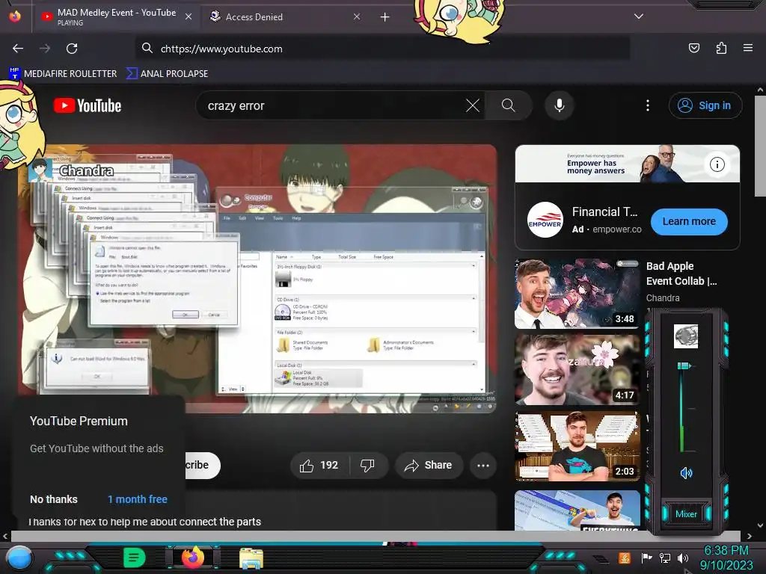Screen dimensions: 766x574
Task: List all tabs with the chevron
Action: pyautogui.click(x=639, y=16)
